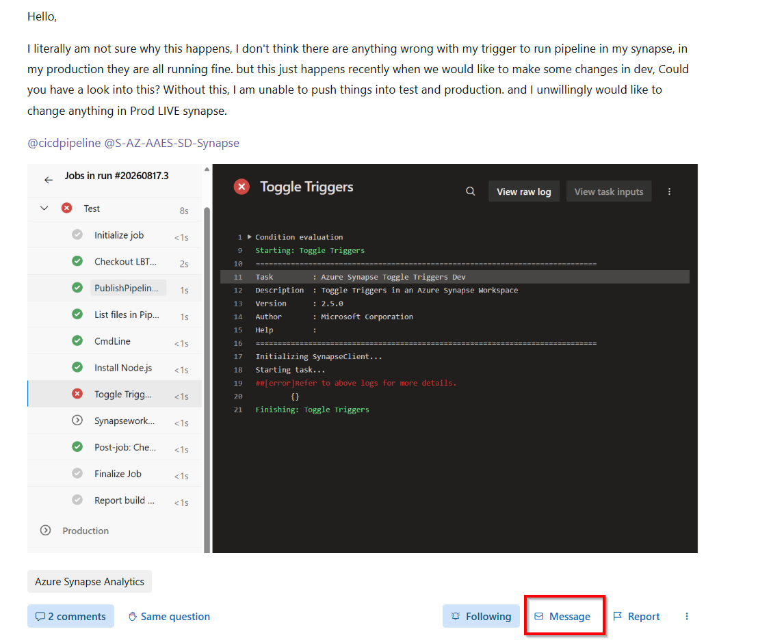Click the Author : Microsoft Corporation log line
The image size is (758, 642).
tap(334, 317)
